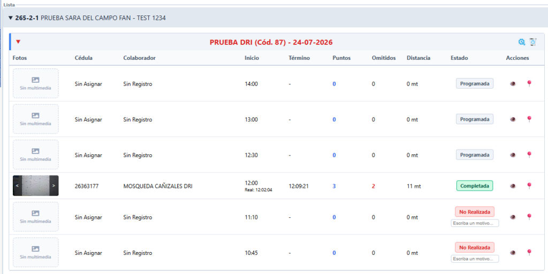Image resolution: width=548 pixels, height=274 pixels.
Task: Click the map pin icon in the 14:00 row
Action: pyautogui.click(x=529, y=83)
